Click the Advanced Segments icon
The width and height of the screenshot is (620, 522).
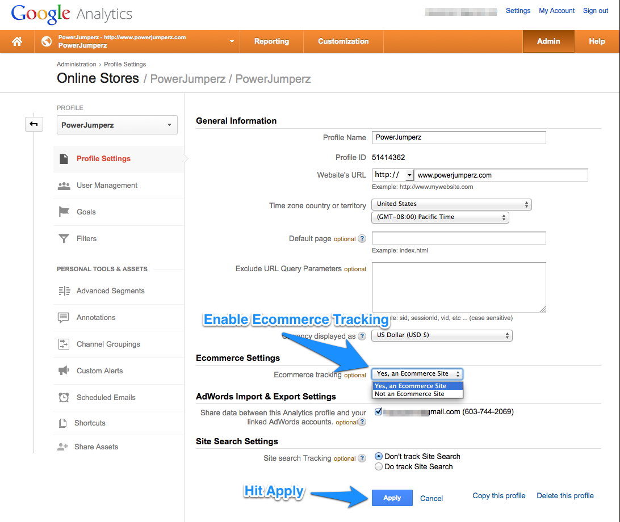(x=64, y=291)
